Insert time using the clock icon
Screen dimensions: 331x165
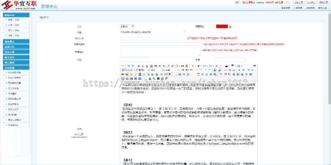pos(202,74)
